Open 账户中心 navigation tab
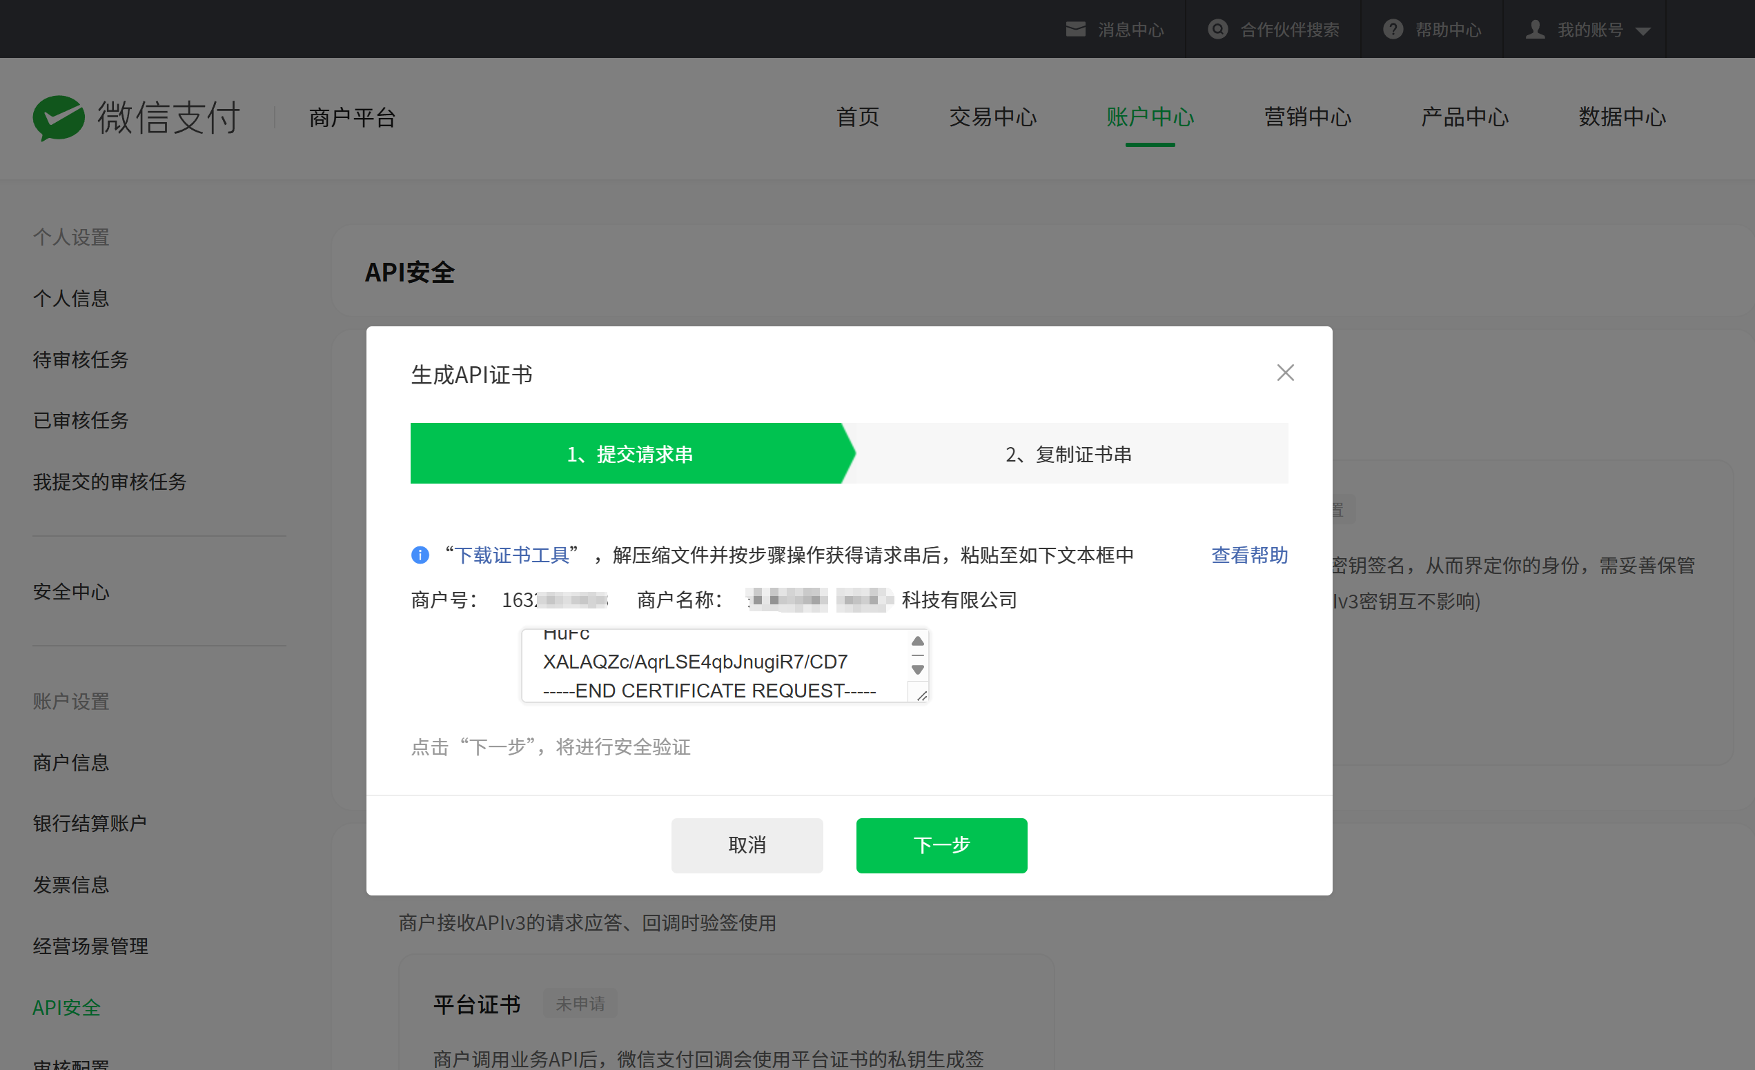The image size is (1755, 1070). coord(1150,117)
